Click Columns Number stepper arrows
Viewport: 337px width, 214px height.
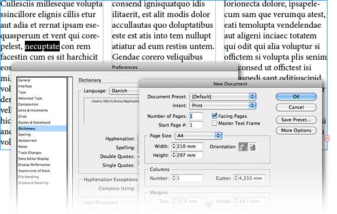(174, 178)
